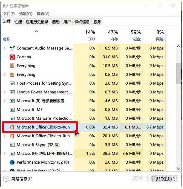
Task: Click the Office icon of the 32.4 MB Click-to-Run
Action: 12,127
